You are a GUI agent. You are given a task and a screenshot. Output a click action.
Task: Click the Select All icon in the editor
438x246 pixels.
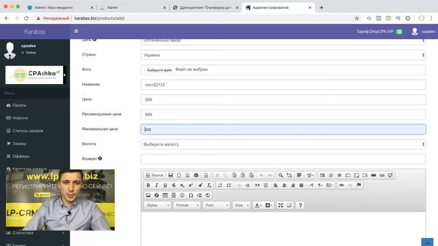coord(299,175)
